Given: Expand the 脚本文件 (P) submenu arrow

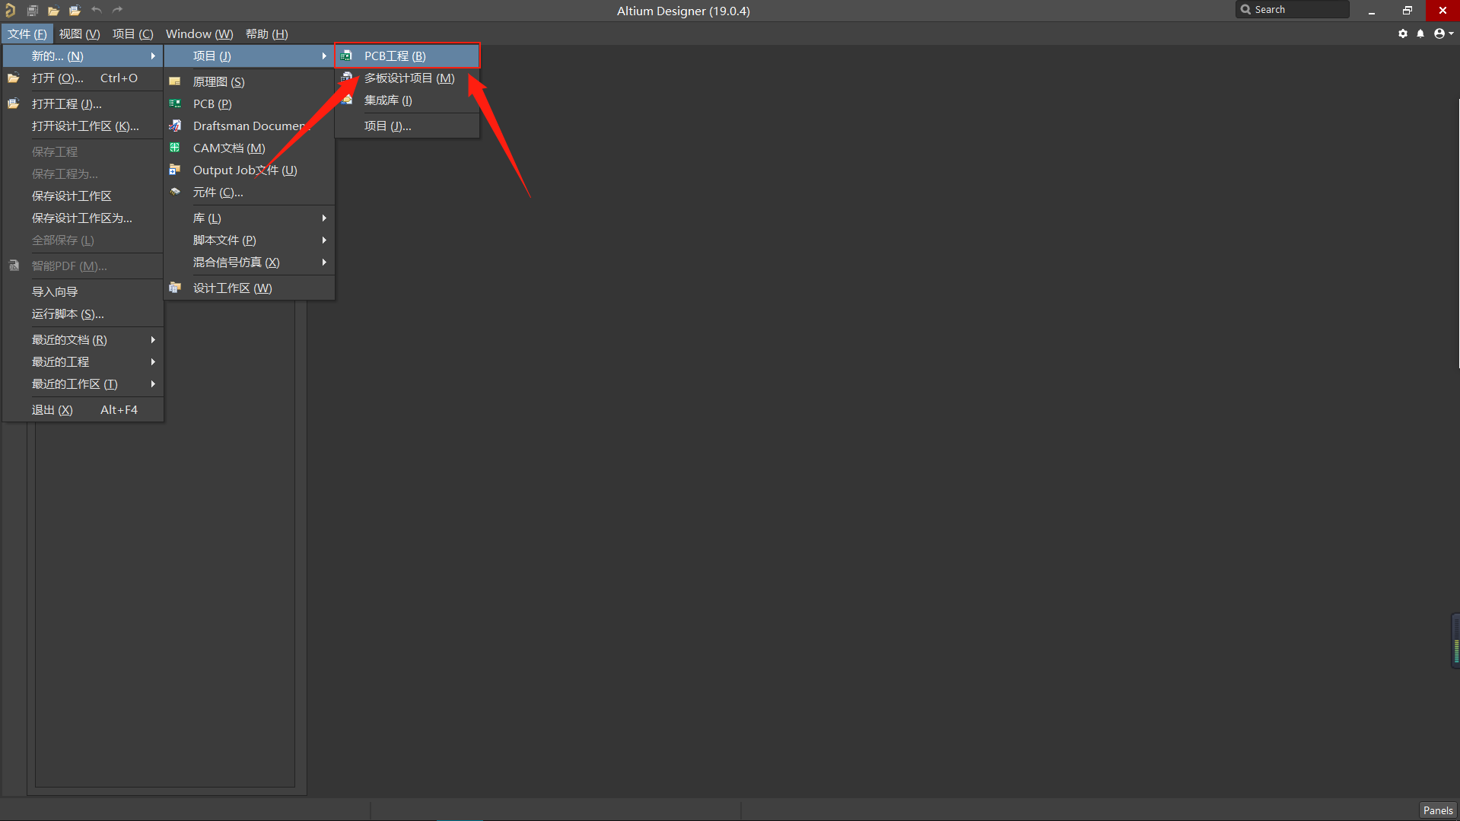Looking at the screenshot, I should tap(324, 240).
